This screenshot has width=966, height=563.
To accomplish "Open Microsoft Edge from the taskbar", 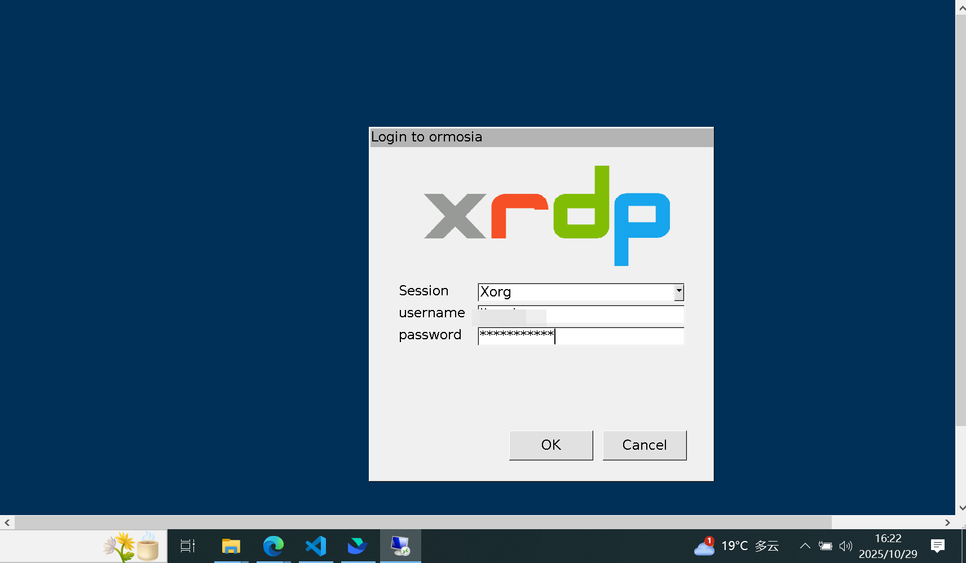I will pyautogui.click(x=274, y=546).
